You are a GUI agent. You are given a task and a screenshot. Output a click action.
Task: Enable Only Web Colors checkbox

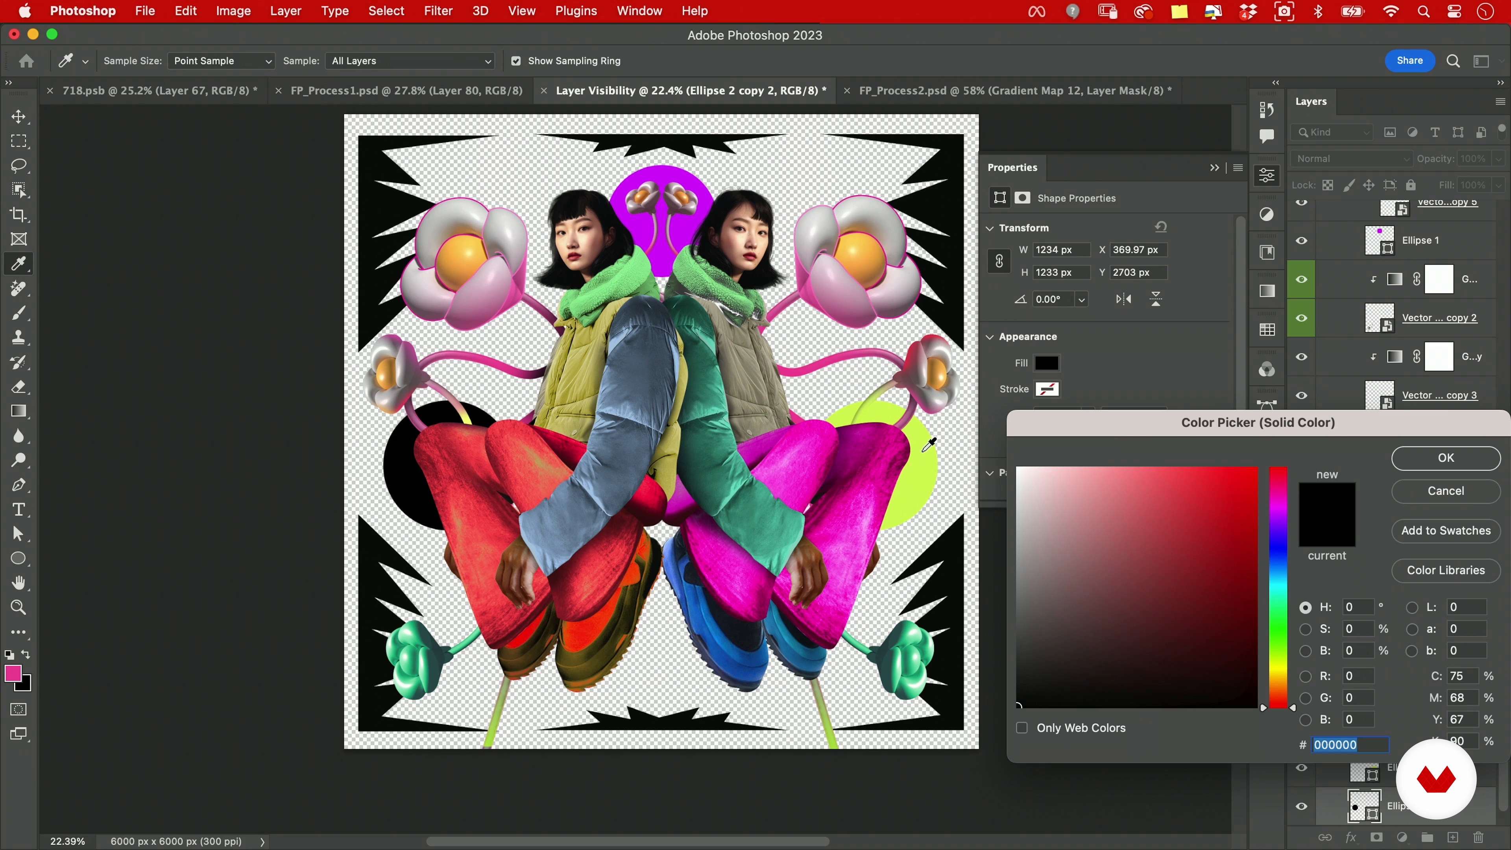pos(1022,728)
